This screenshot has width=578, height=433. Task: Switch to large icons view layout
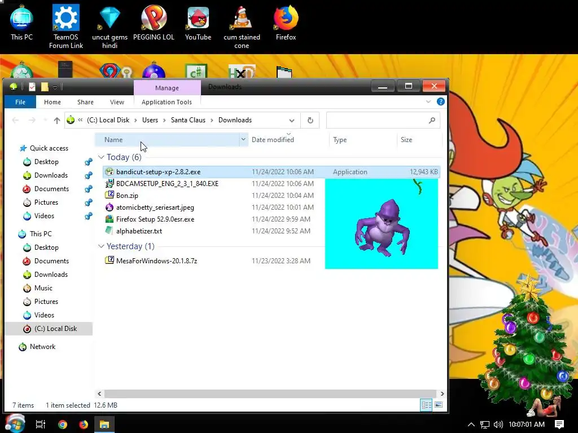439,405
